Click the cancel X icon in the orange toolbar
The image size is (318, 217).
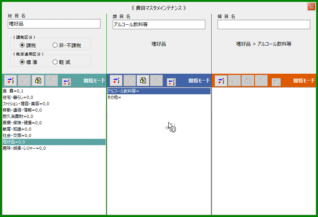point(261,80)
